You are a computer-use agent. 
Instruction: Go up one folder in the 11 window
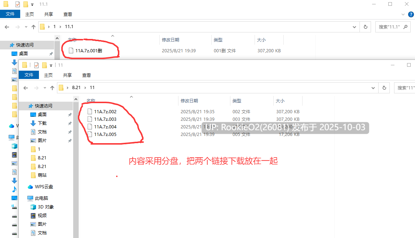point(52,88)
